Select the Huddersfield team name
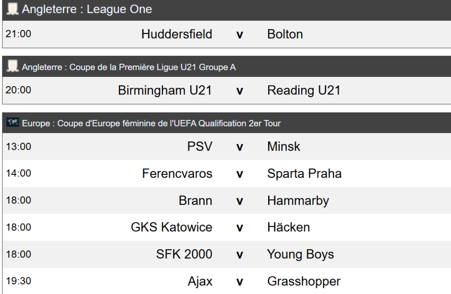This screenshot has height=294, width=451. pos(177,34)
